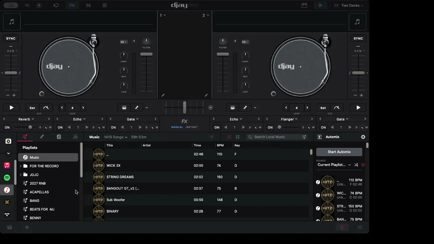Click the filter icon beside the song count

click(x=212, y=137)
